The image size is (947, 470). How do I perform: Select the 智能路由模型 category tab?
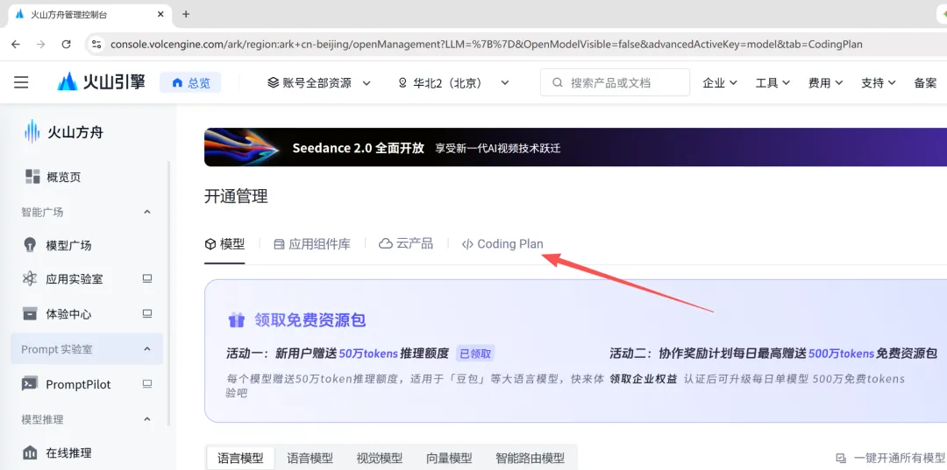[x=530, y=458]
